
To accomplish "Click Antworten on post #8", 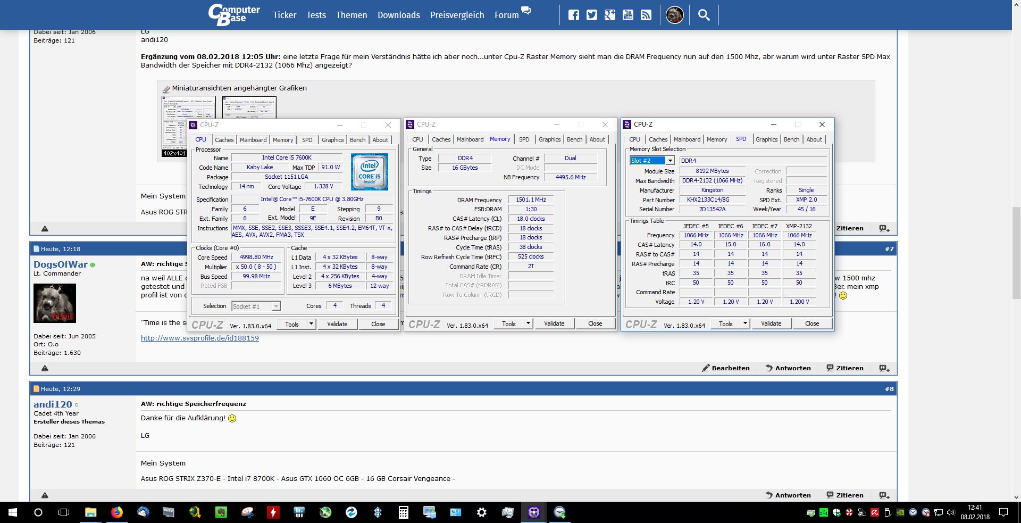I will [788, 495].
